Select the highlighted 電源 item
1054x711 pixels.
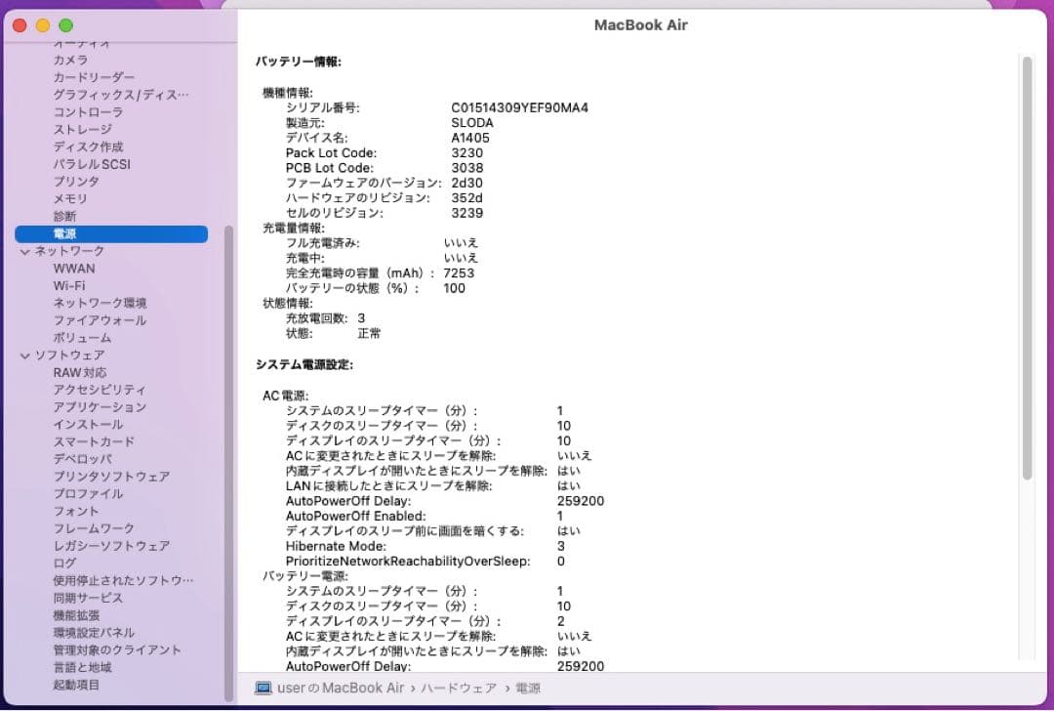pyautogui.click(x=111, y=233)
